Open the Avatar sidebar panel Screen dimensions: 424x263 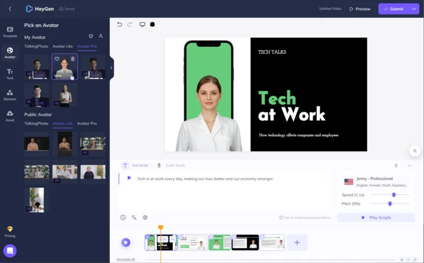click(x=10, y=53)
